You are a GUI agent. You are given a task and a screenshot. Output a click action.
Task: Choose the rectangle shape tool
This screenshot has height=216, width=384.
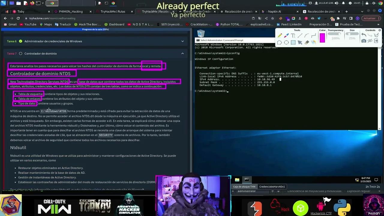tap(293, 42)
